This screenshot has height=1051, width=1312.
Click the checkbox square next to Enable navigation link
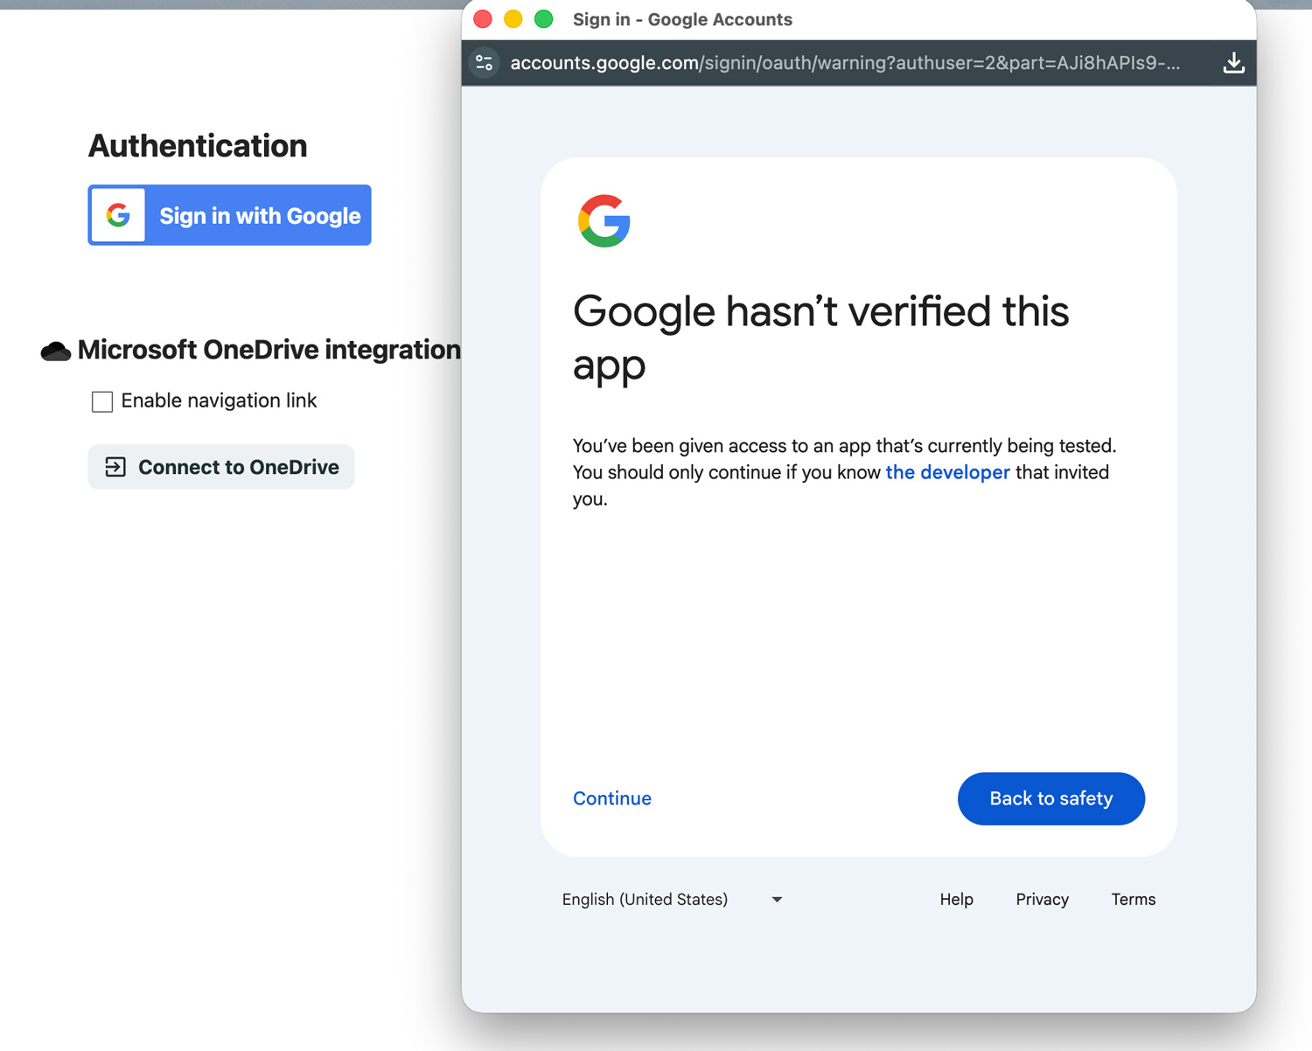[x=101, y=401]
